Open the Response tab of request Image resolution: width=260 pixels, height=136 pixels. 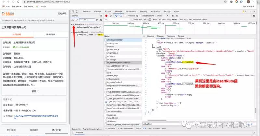[171, 36]
